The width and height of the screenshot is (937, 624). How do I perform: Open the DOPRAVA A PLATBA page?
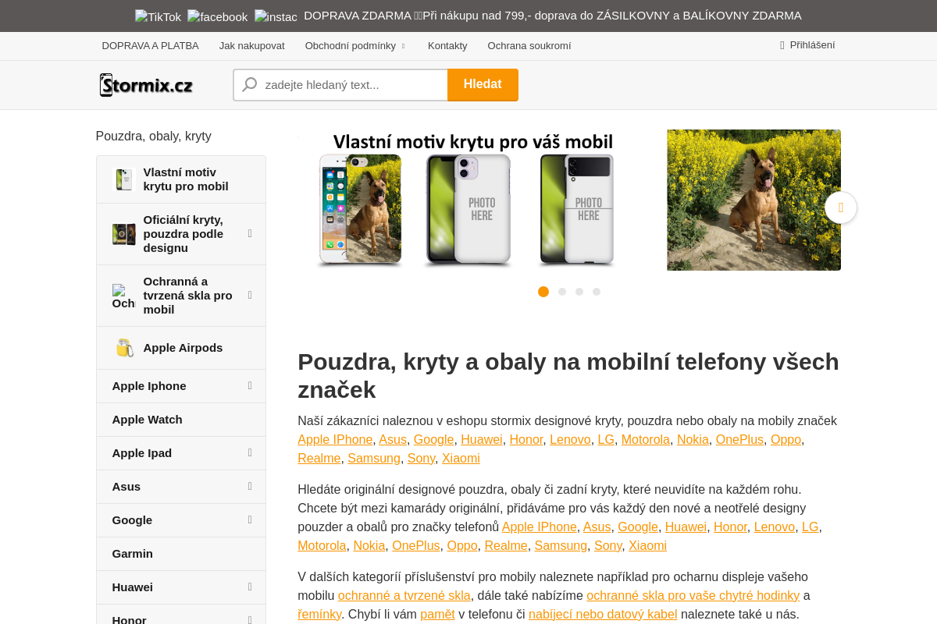click(150, 45)
